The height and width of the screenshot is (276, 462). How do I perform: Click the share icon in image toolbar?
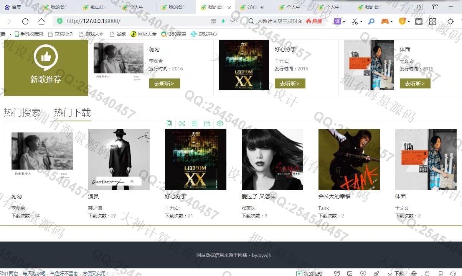click(x=207, y=123)
